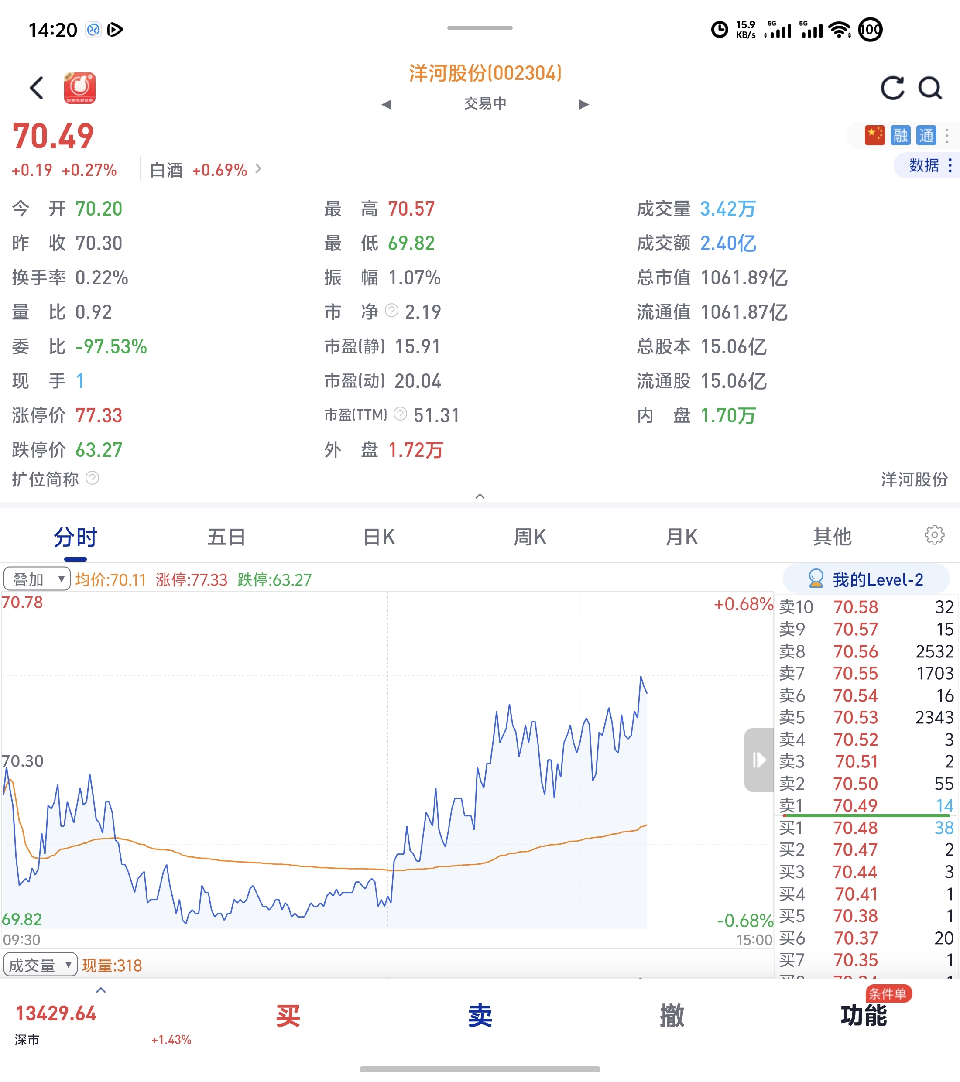The height and width of the screenshot is (1082, 960).
Task: Switch to next stock with right arrow
Action: (x=583, y=104)
